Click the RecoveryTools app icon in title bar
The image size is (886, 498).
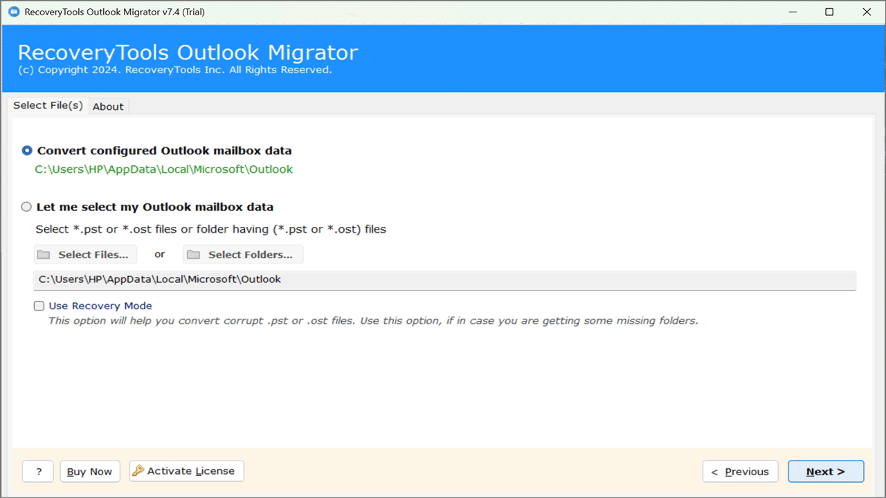tap(13, 12)
